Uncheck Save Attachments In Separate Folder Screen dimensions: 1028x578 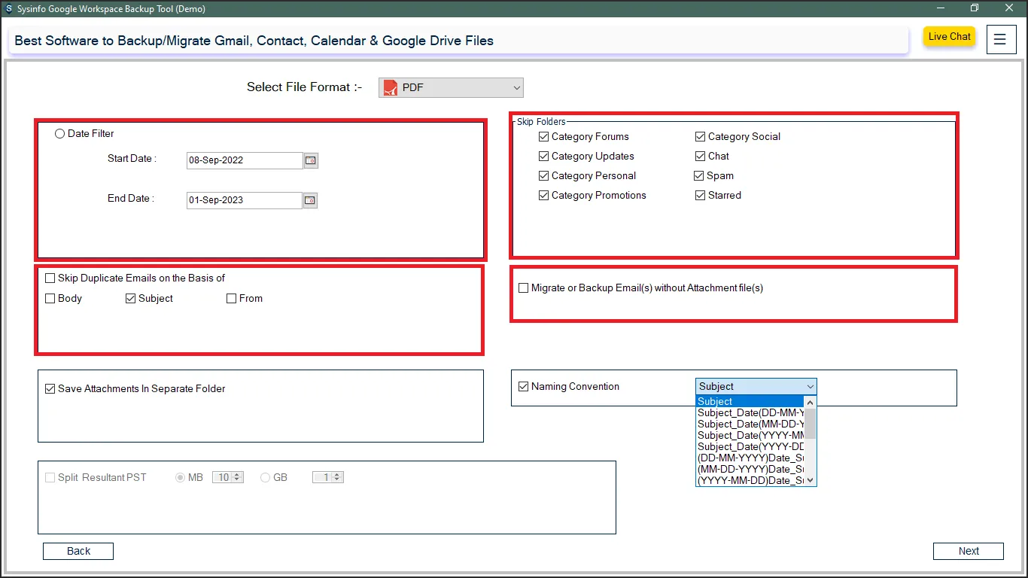tap(50, 389)
